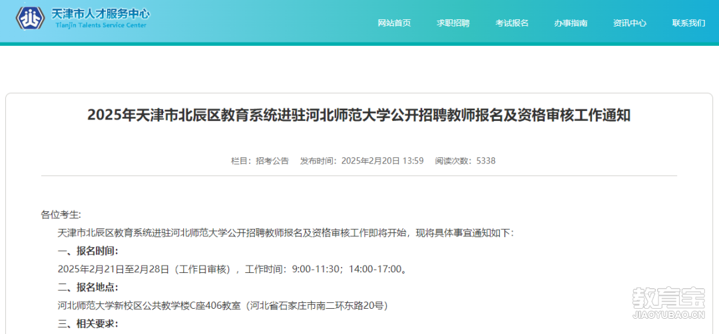Open the 求职招聘 menu item
Viewport: 719px width, 334px height.
click(453, 23)
